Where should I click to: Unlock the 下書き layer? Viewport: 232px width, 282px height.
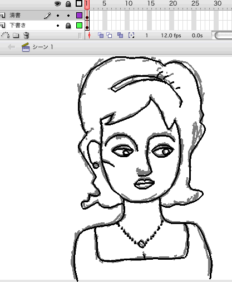[68, 26]
